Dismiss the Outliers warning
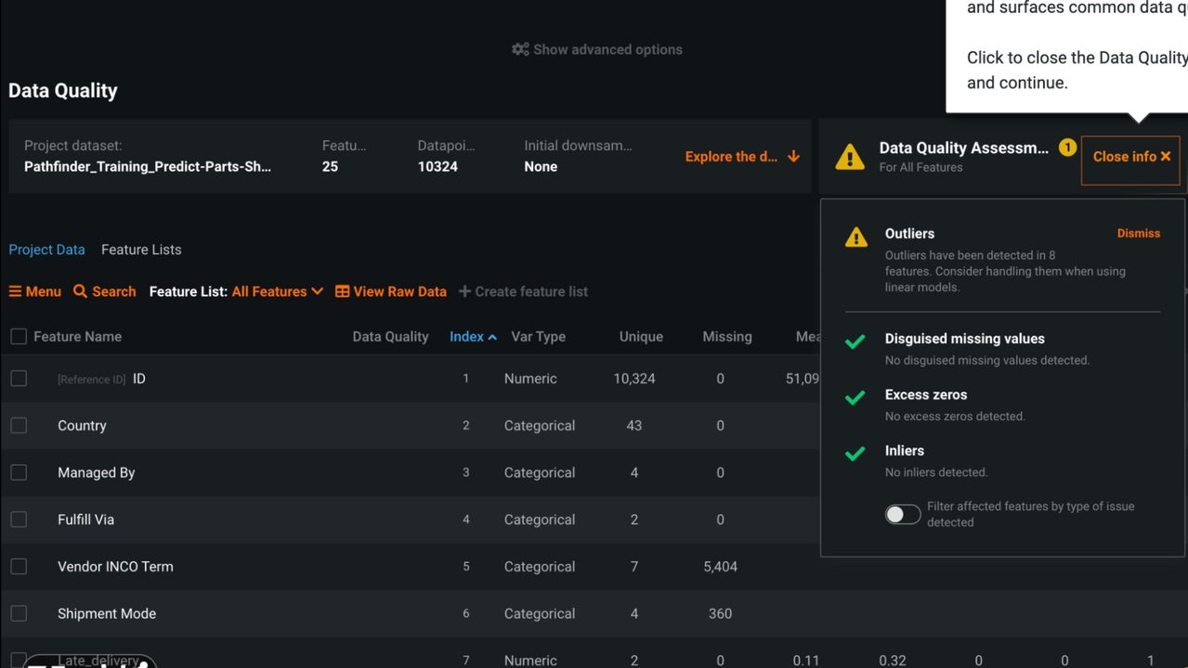 point(1138,233)
